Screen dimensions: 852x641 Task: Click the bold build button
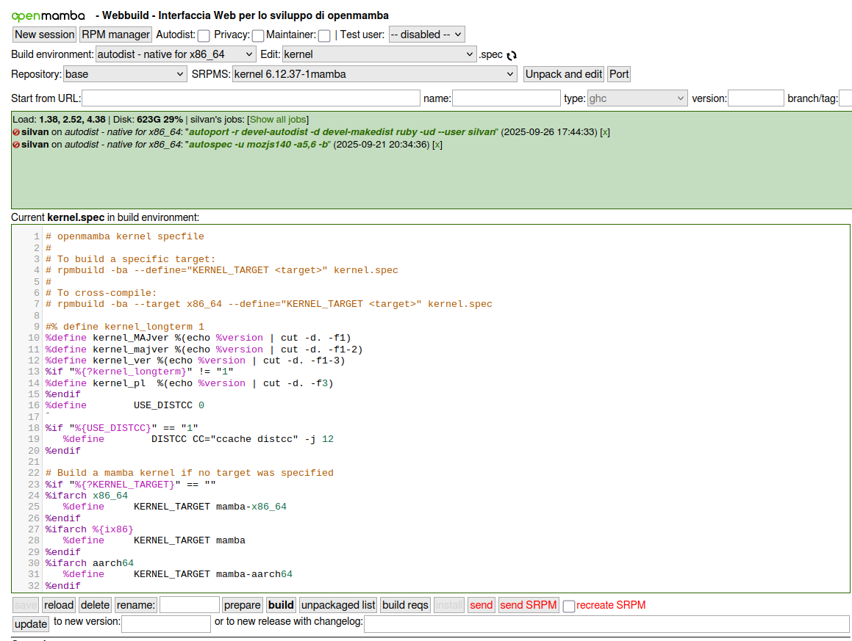(x=281, y=605)
